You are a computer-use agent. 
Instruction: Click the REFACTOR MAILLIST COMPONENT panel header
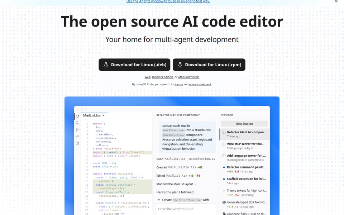[178, 115]
